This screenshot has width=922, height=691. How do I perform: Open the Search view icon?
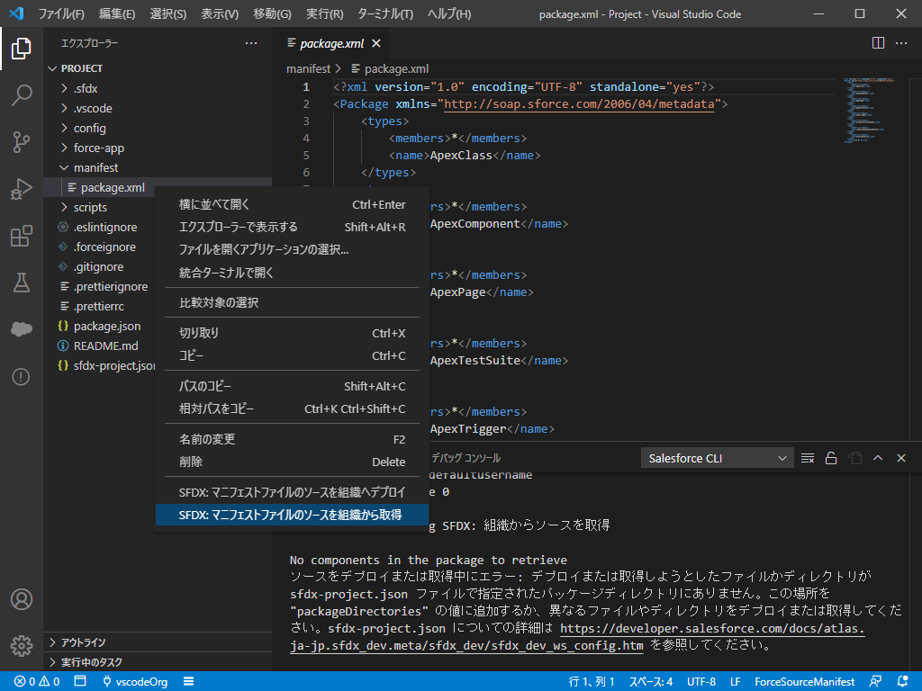point(22,95)
